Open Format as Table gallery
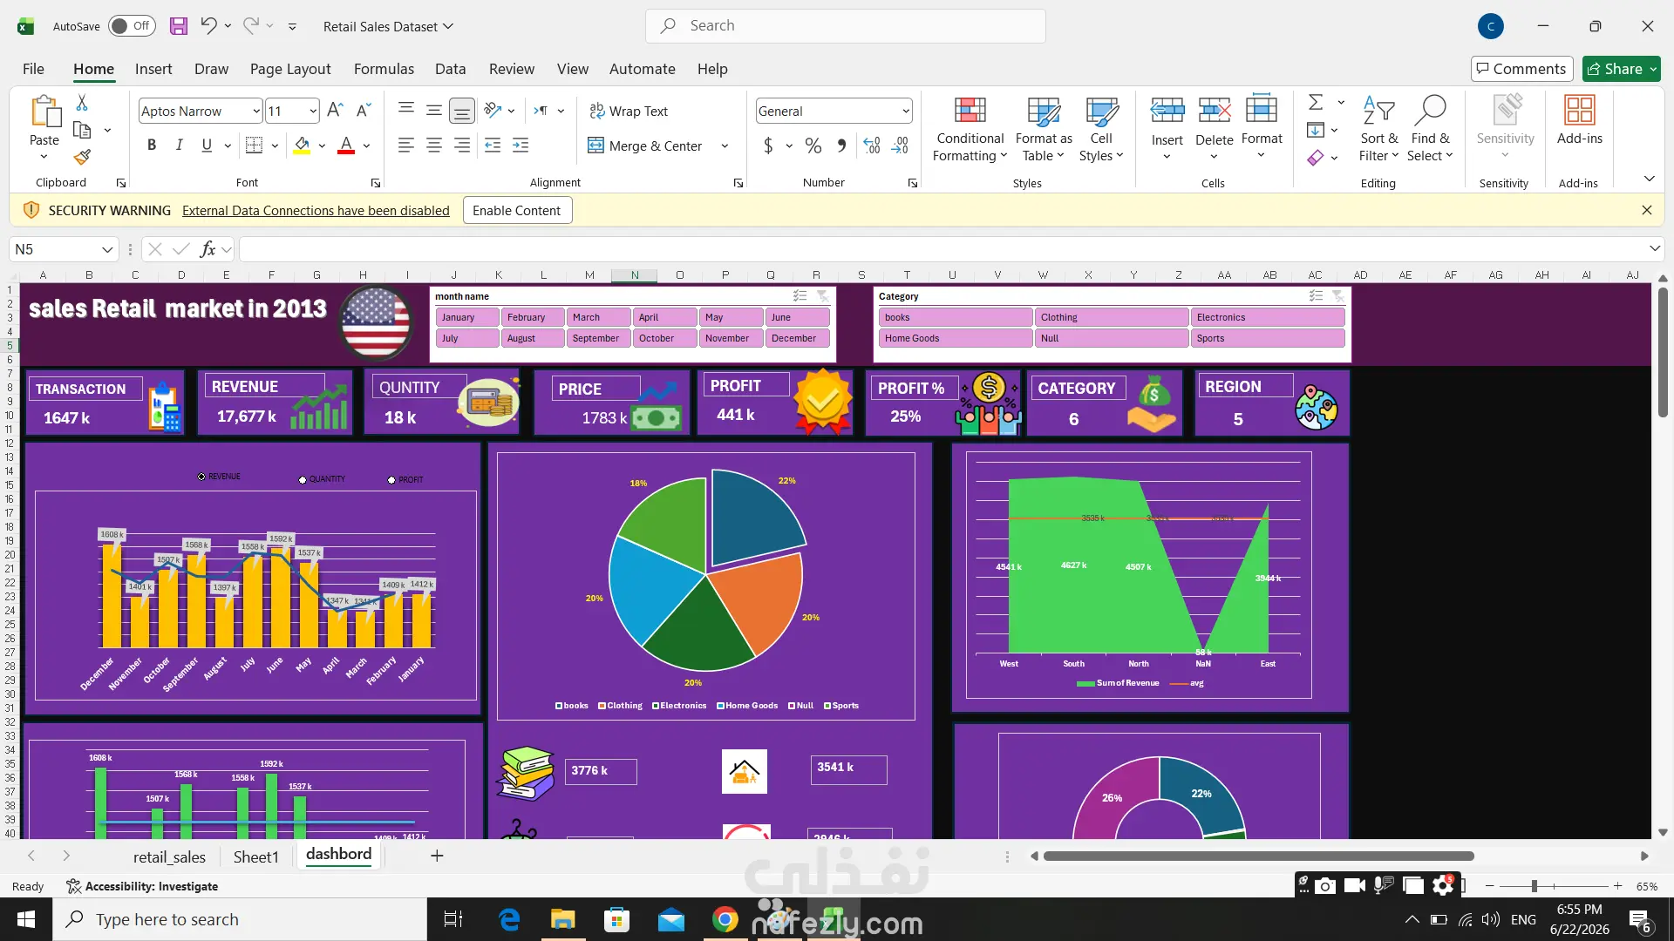 pyautogui.click(x=1044, y=129)
